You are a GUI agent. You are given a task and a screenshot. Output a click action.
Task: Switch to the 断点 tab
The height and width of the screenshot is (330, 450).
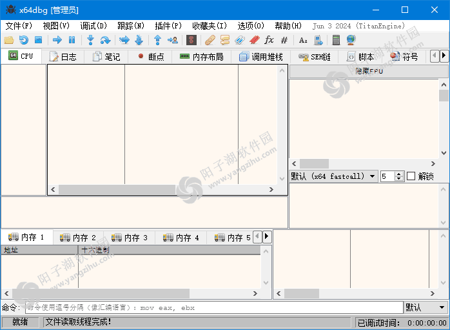point(150,57)
